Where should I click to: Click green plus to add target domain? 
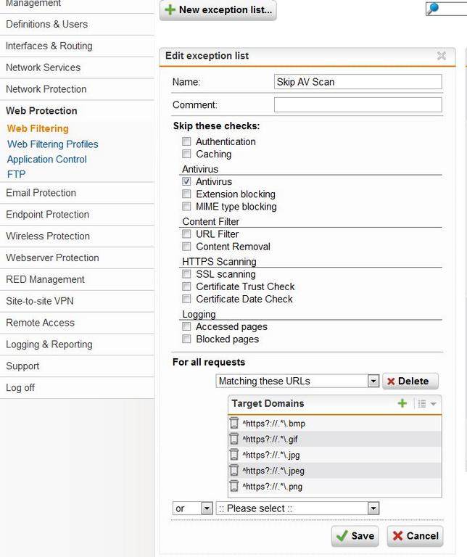[x=402, y=403]
